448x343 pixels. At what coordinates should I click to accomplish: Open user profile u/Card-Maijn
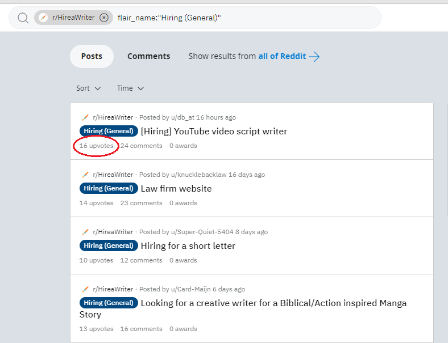[191, 289]
